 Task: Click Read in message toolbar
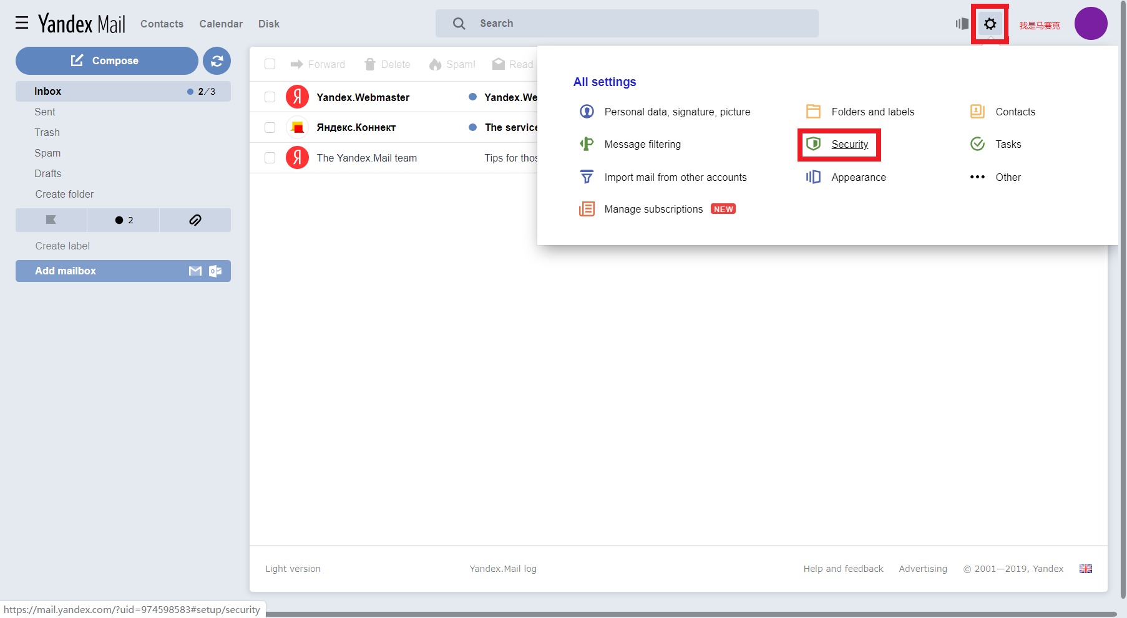pos(513,64)
